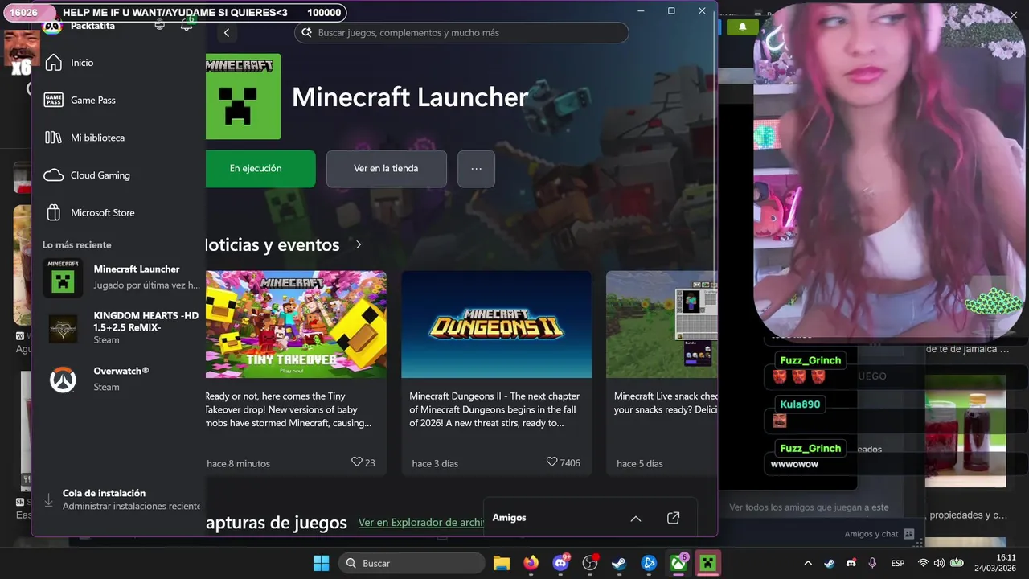Viewport: 1029px width, 579px height.
Task: Click Minecraft Launcher creeper logo
Action: pos(243,96)
